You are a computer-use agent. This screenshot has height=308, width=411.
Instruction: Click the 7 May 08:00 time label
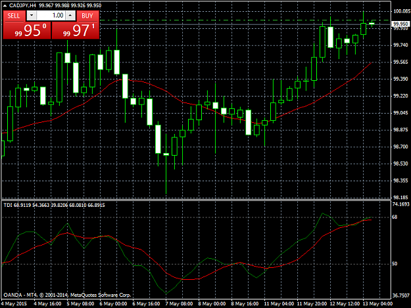pos(179,304)
